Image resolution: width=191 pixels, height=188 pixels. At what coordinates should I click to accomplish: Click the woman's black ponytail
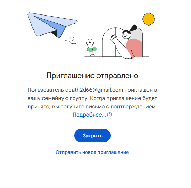click(133, 28)
